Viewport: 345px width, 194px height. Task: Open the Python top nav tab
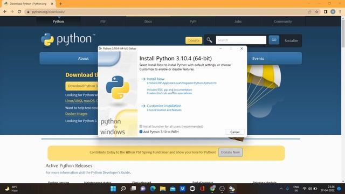(x=58, y=22)
